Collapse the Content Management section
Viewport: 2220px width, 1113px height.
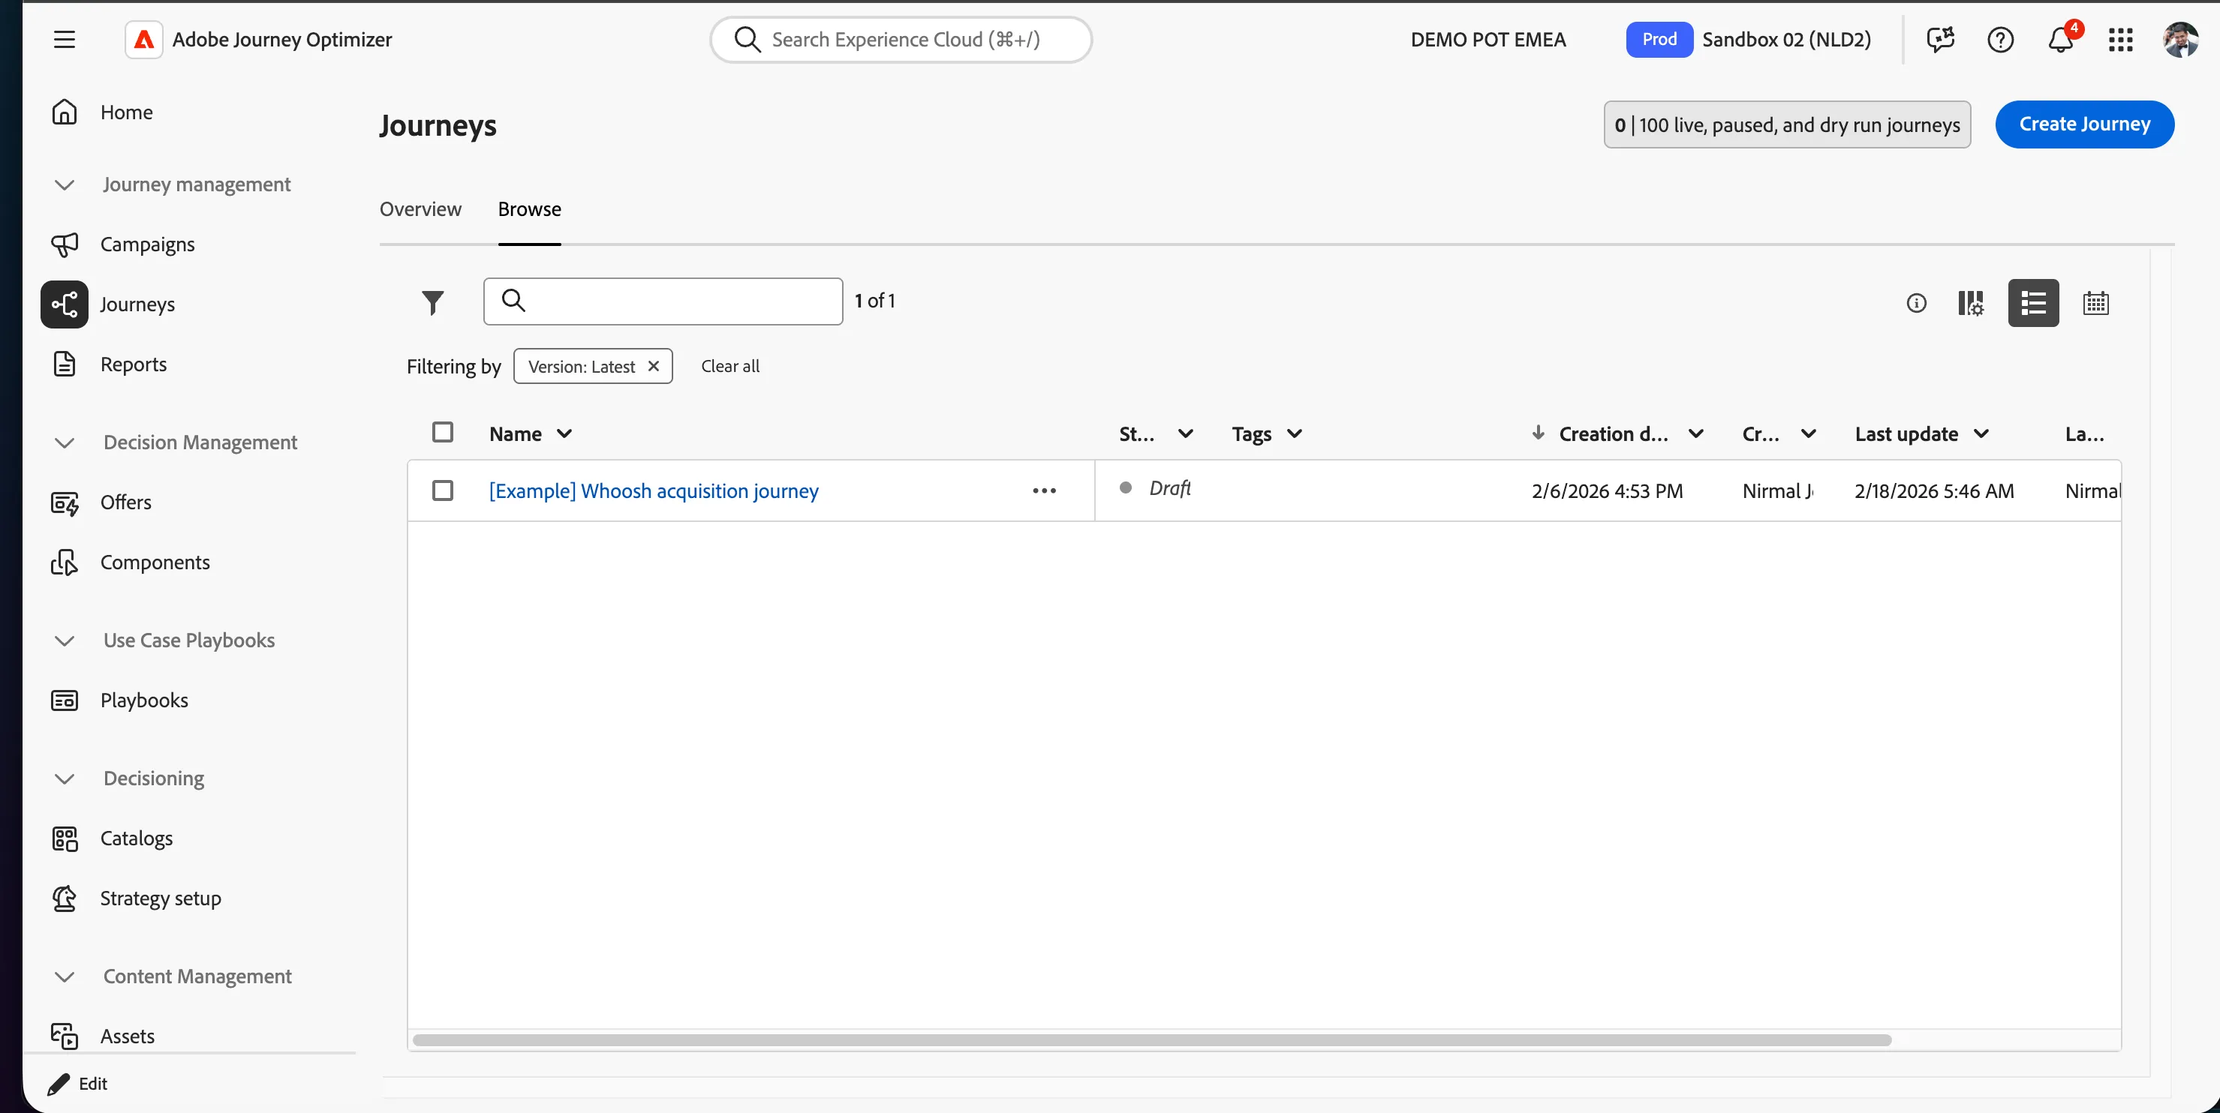pyautogui.click(x=65, y=977)
